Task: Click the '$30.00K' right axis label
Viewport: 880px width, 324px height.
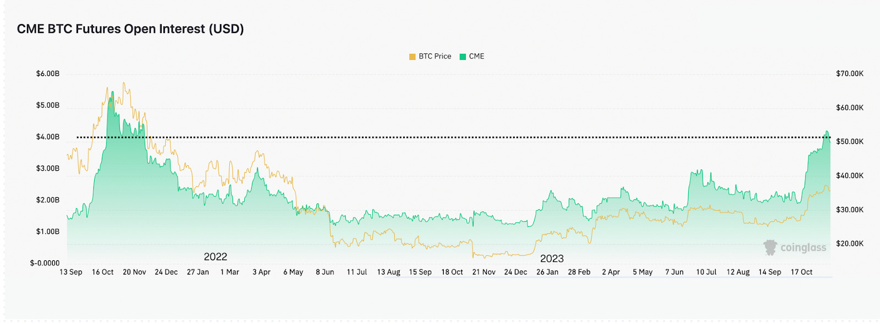Action: click(x=850, y=210)
